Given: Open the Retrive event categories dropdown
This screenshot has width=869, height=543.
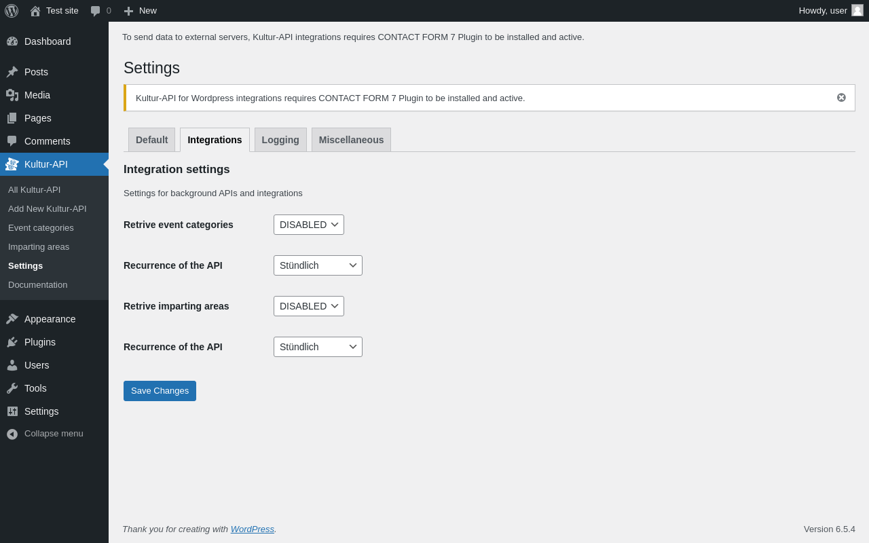Looking at the screenshot, I should pyautogui.click(x=309, y=225).
